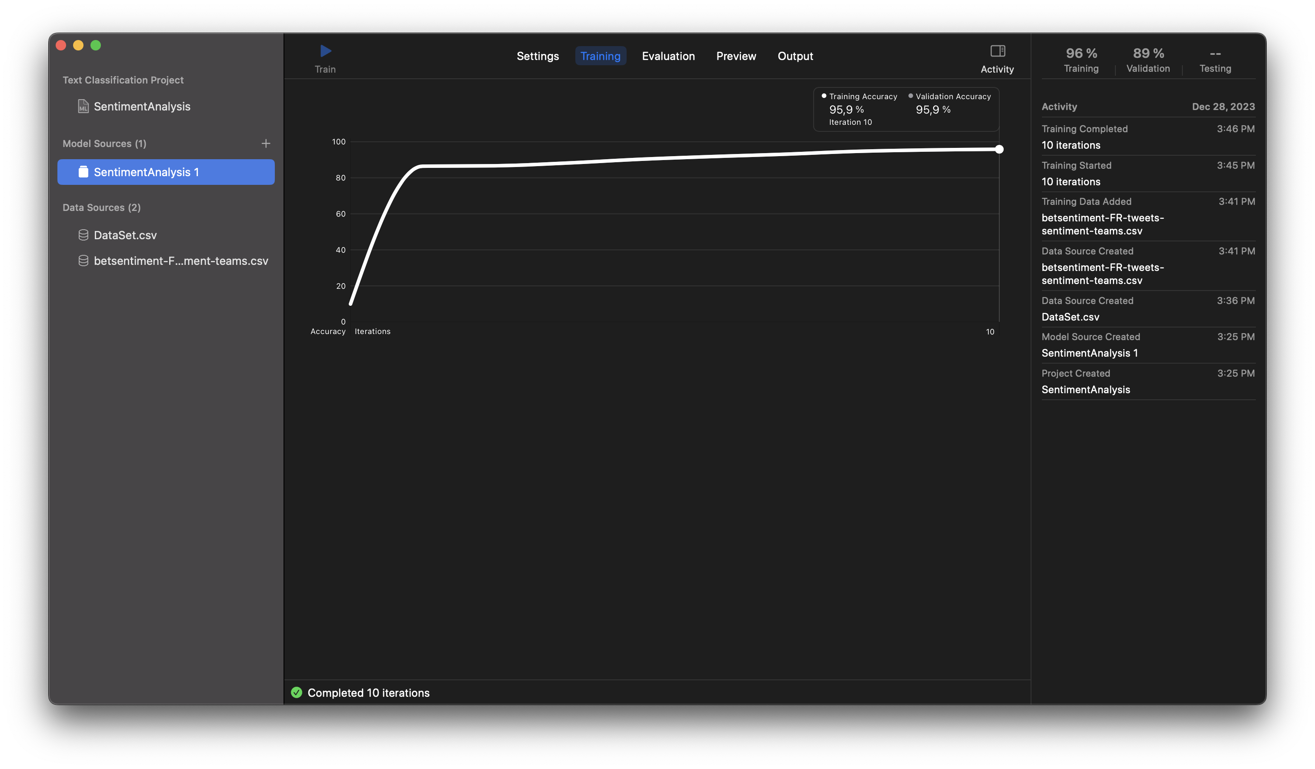
Task: Open the Output tab
Action: (x=795, y=56)
